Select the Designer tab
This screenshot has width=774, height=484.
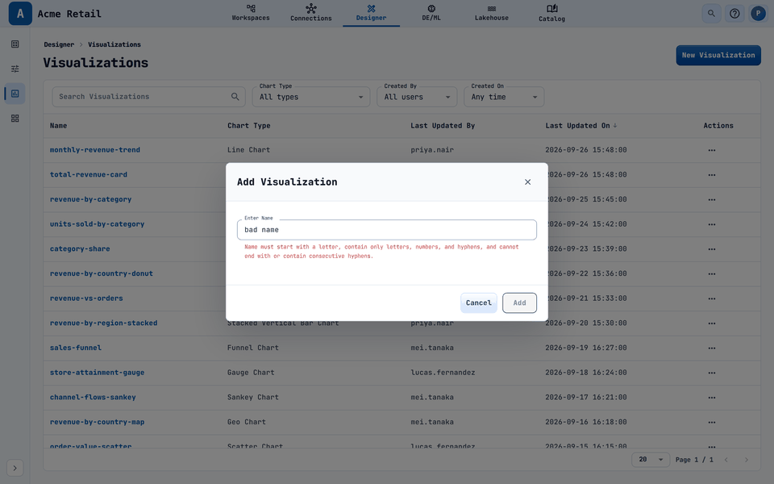tap(371, 13)
